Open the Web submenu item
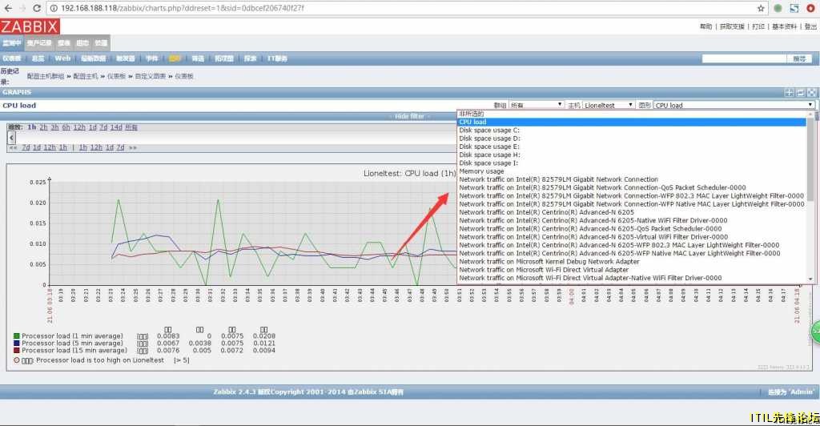820x426 pixels. pos(62,58)
